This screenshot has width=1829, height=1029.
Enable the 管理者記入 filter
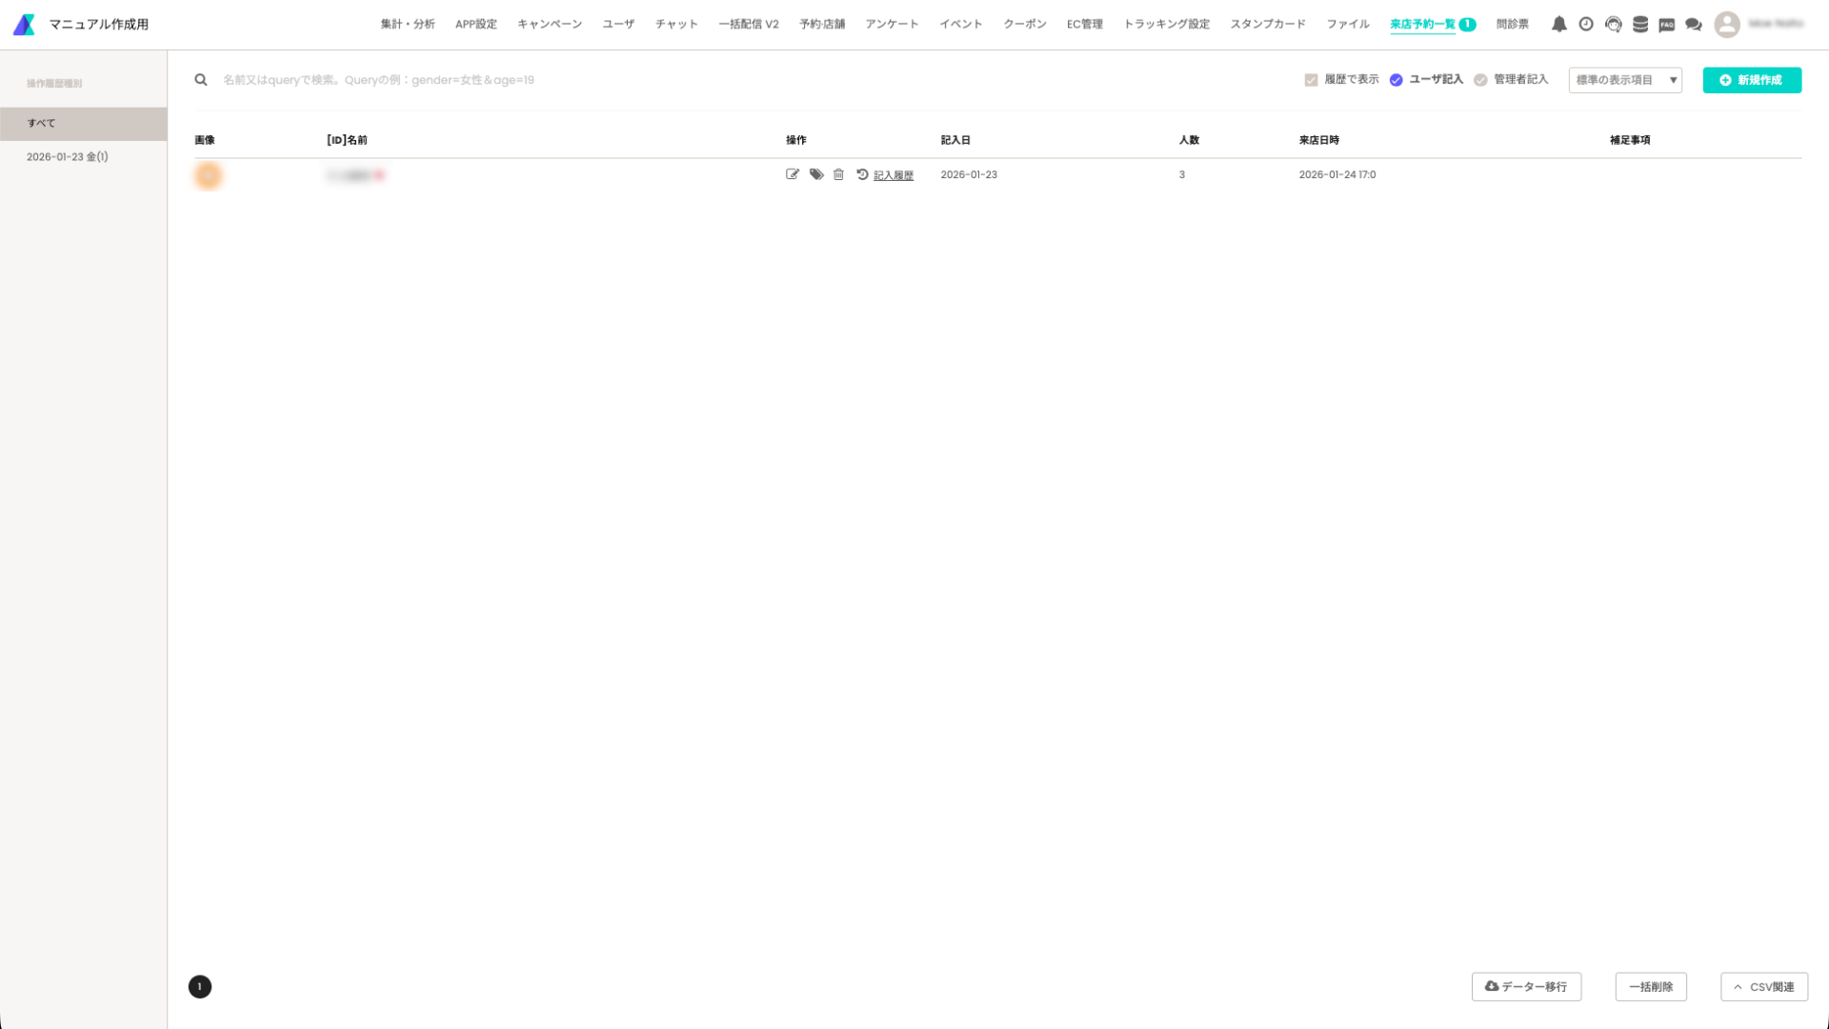pos(1480,80)
